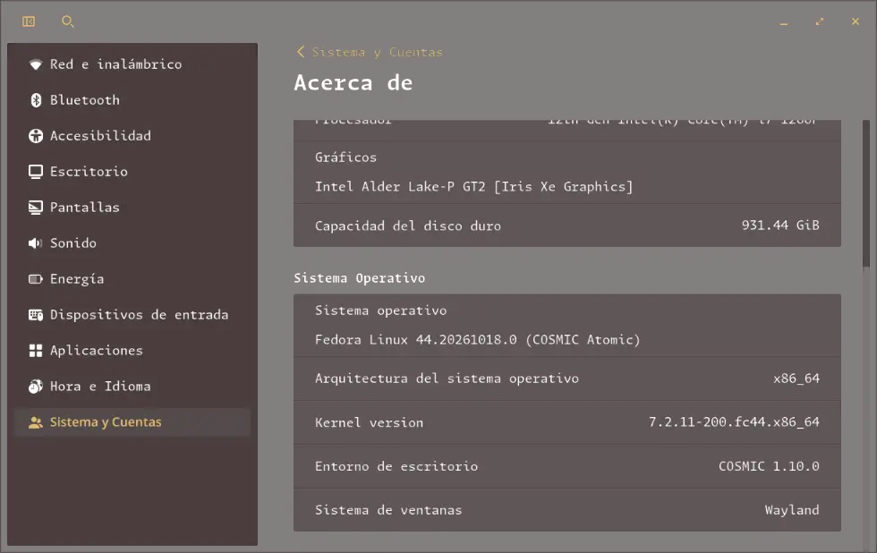Image resolution: width=877 pixels, height=553 pixels.
Task: Open Red e inalámbrico settings
Action: point(132,64)
